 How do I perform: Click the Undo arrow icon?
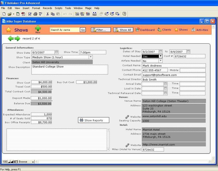pyautogui.click(x=65, y=14)
